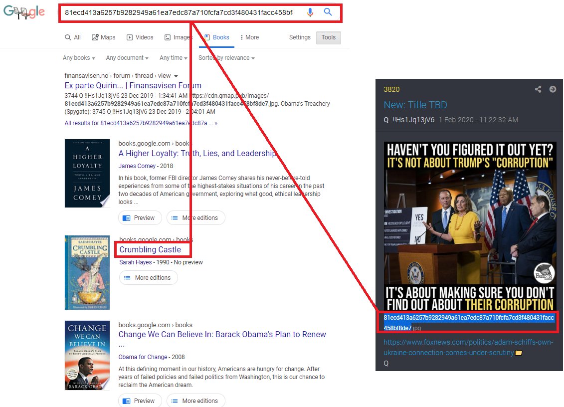Click the Crumbling Castle book cover thumbnail

pos(87,272)
